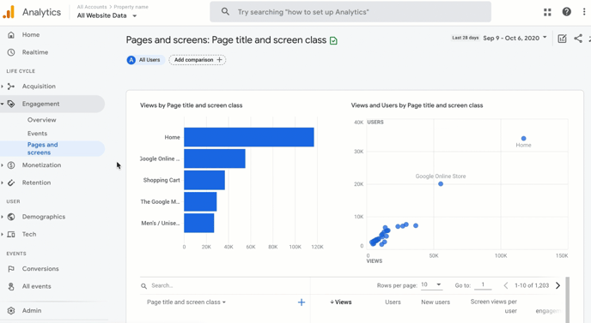Screen dimensions: 591x323
Task: Click the Shopping Cart bar in chart
Action: pyautogui.click(x=204, y=180)
